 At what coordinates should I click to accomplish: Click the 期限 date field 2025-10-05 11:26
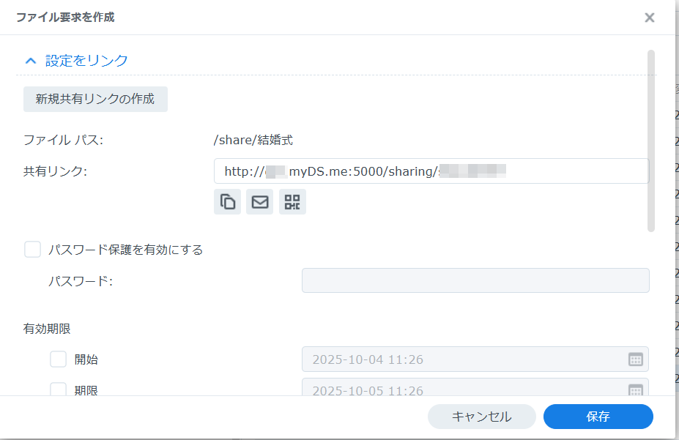pos(475,387)
